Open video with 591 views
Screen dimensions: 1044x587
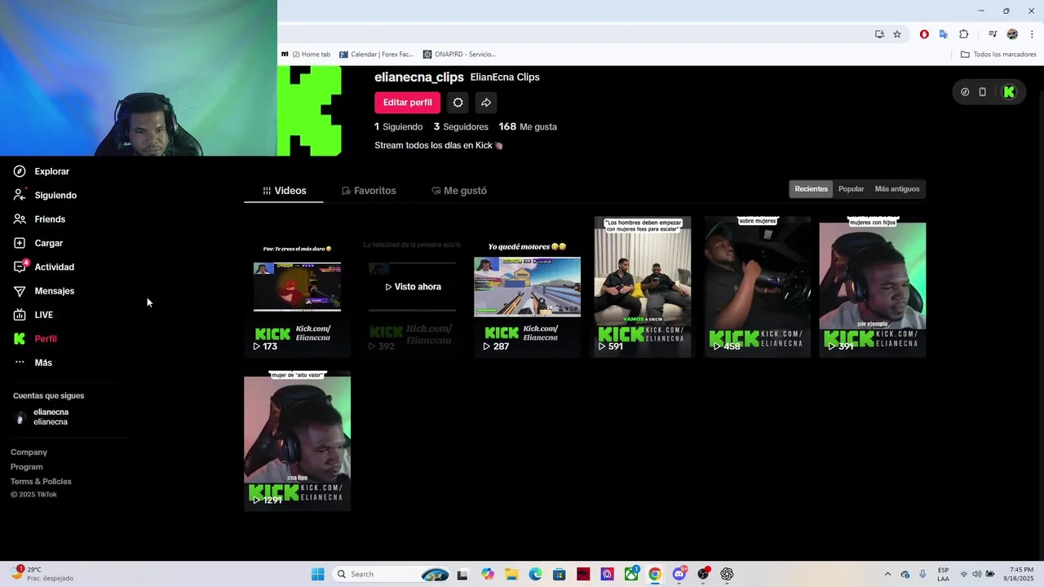[643, 286]
